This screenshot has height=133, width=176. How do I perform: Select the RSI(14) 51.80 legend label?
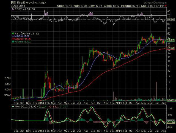(x=25, y=9)
